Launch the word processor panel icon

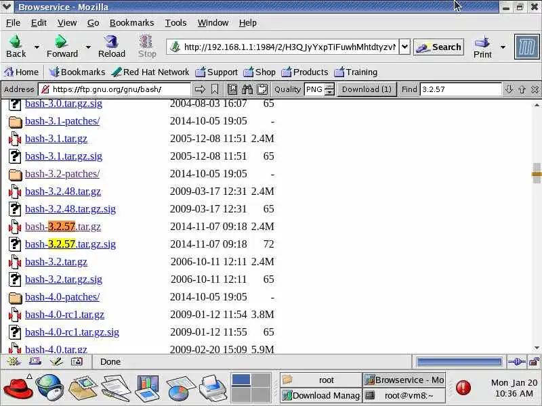[x=115, y=388]
